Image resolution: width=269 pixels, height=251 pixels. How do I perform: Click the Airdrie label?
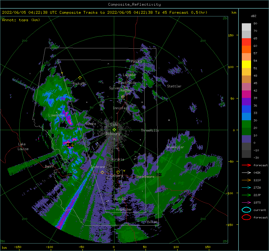click(118, 159)
